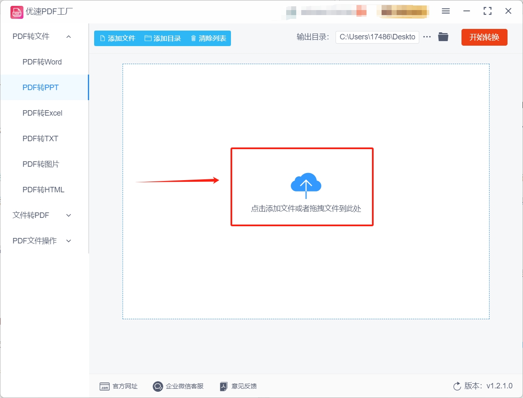Click the 添加文件 add file icon
The height and width of the screenshot is (398, 523).
pos(102,38)
